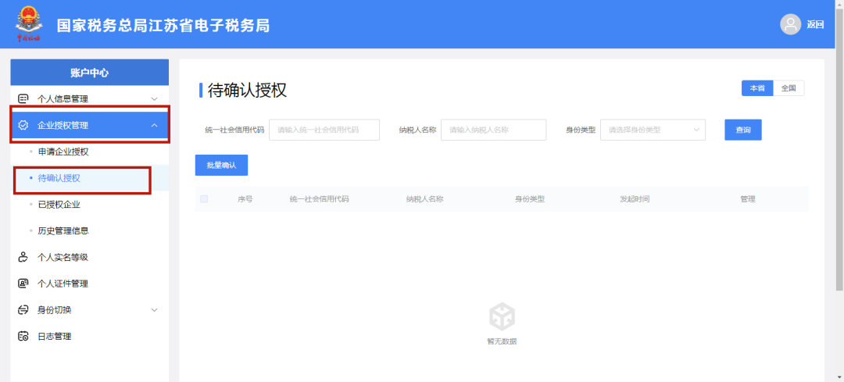Image resolution: width=844 pixels, height=382 pixels.
Task: Focus the 纳税人名称 input field
Action: point(494,130)
